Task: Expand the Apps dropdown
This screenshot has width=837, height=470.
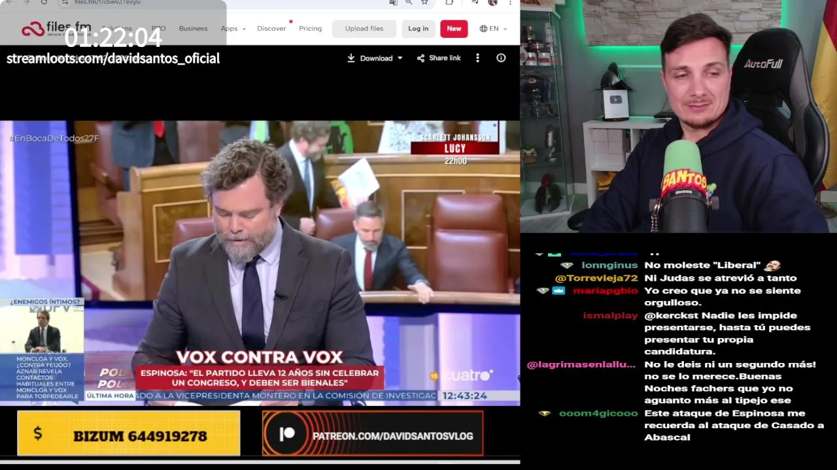Action: tap(233, 29)
